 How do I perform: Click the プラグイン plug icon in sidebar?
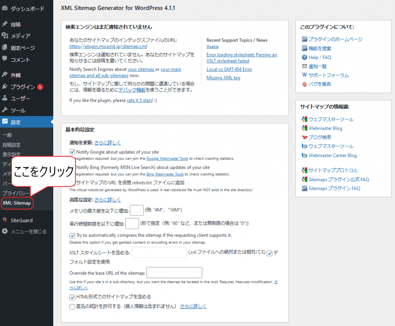(x=5, y=87)
